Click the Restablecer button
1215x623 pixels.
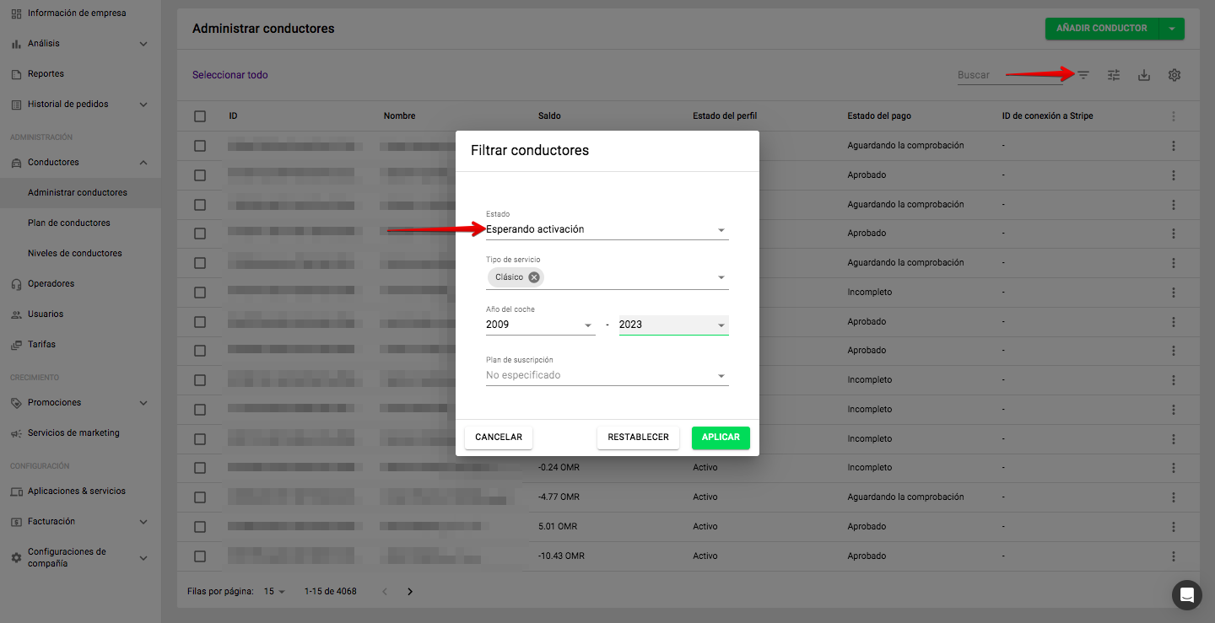[x=638, y=438]
